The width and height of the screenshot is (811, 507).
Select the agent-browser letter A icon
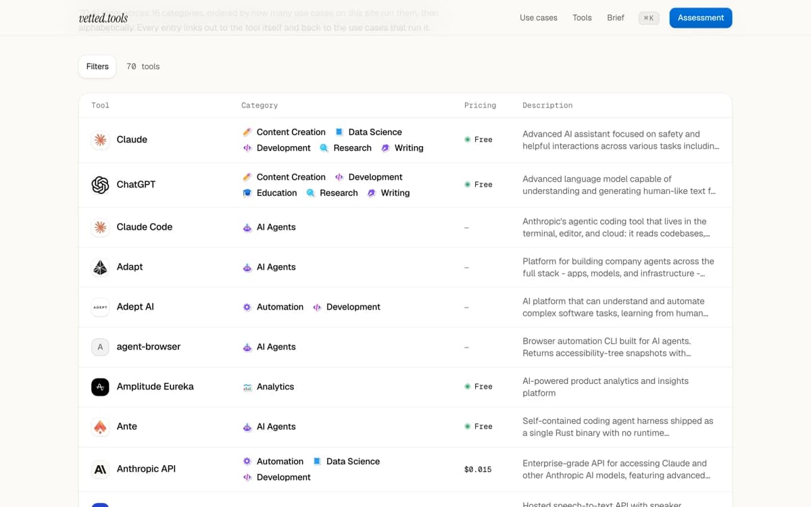[x=100, y=347]
